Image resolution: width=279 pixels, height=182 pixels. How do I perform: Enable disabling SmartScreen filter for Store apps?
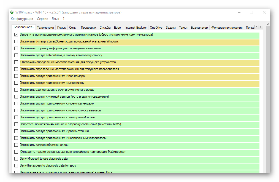(16, 41)
